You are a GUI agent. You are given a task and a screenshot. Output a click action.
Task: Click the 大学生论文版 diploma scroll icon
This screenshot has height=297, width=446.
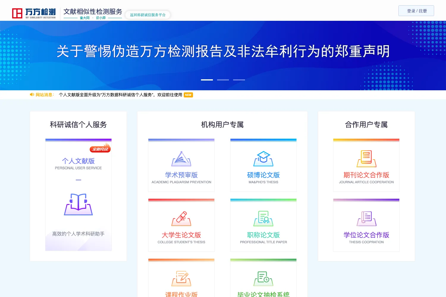[181, 219]
